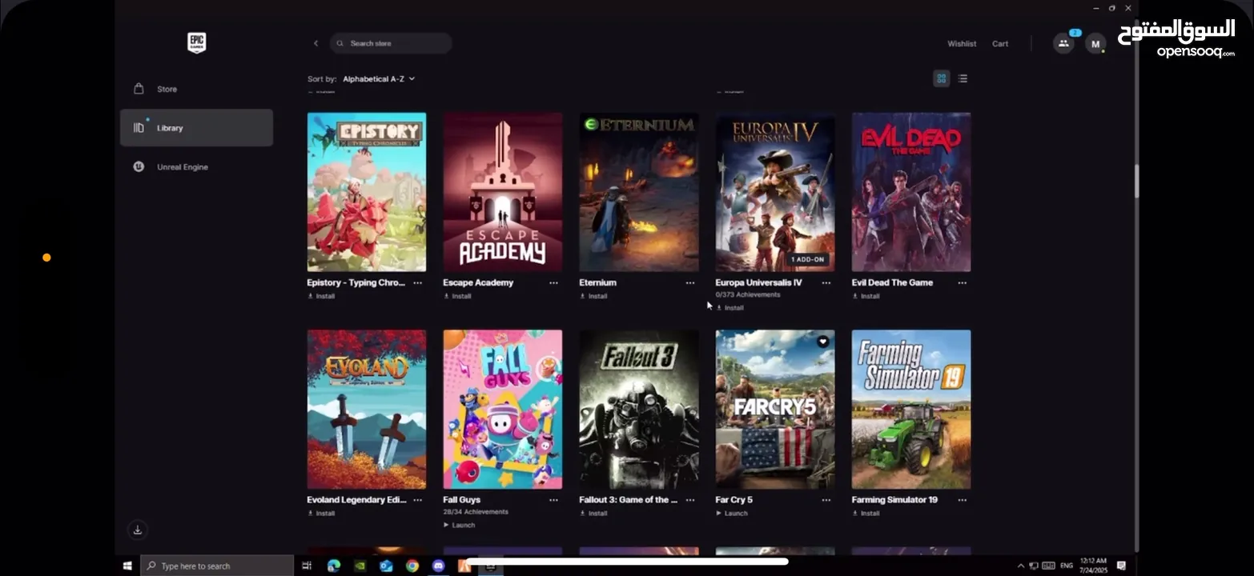1254x576 pixels.
Task: Open options menu for Fall Guys
Action: [x=554, y=500]
